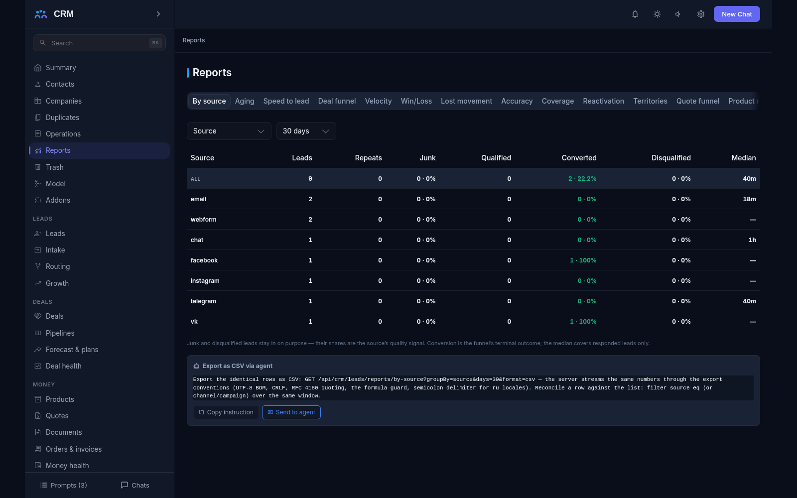The height and width of the screenshot is (498, 797).
Task: Open settings gear icon
Action: pyautogui.click(x=701, y=14)
